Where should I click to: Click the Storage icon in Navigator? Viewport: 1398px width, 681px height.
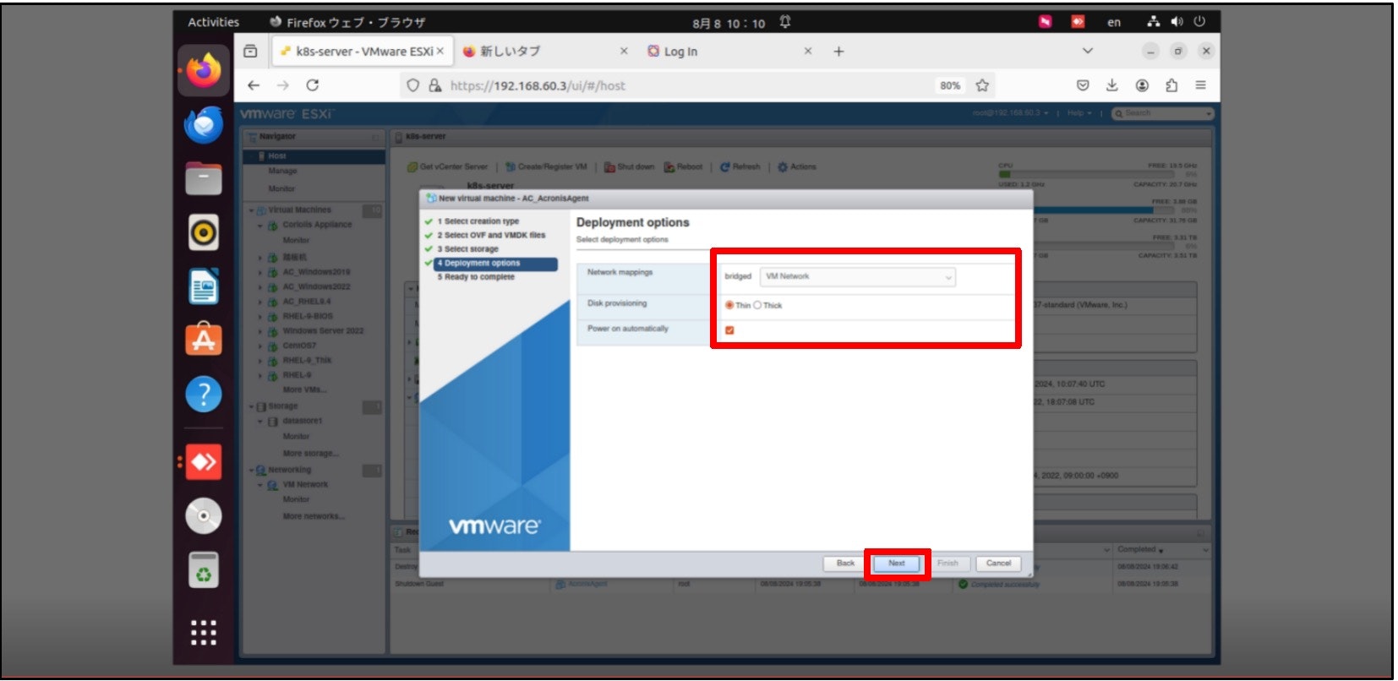coord(261,406)
